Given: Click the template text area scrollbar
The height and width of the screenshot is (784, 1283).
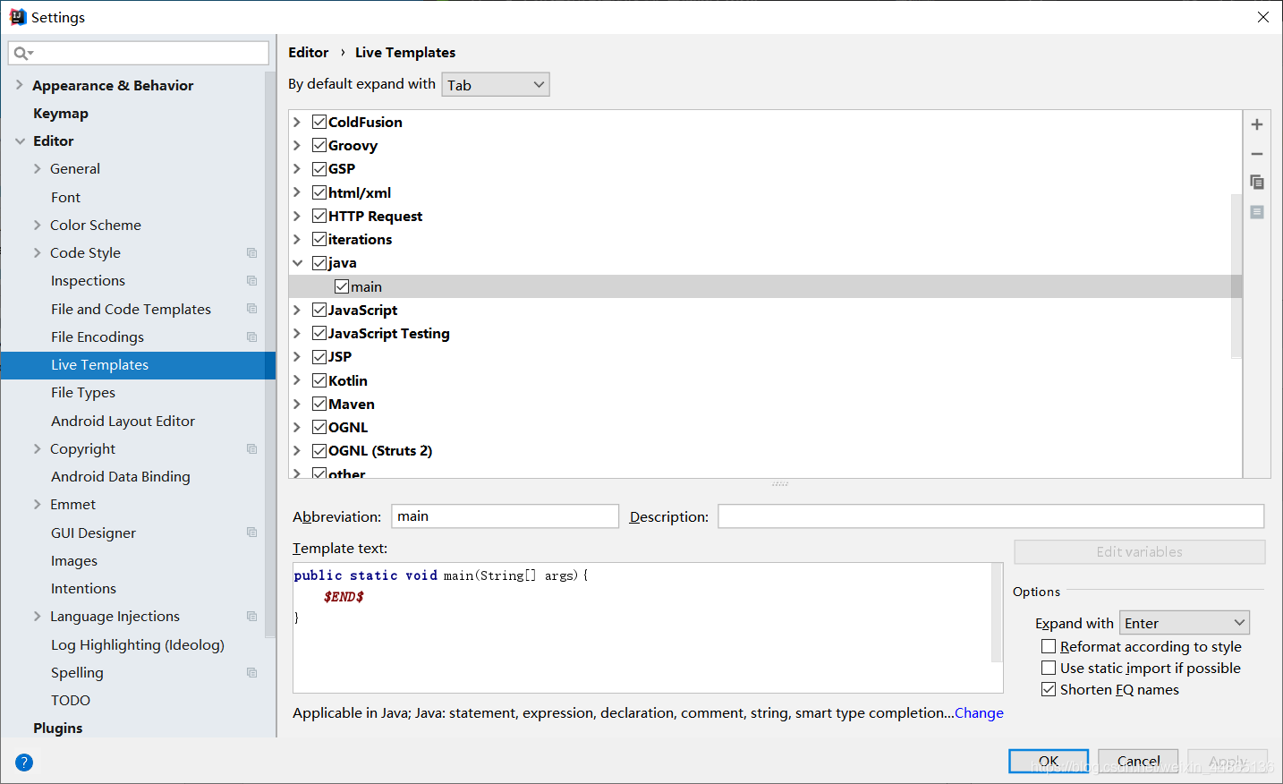Looking at the screenshot, I should pyautogui.click(x=997, y=613).
